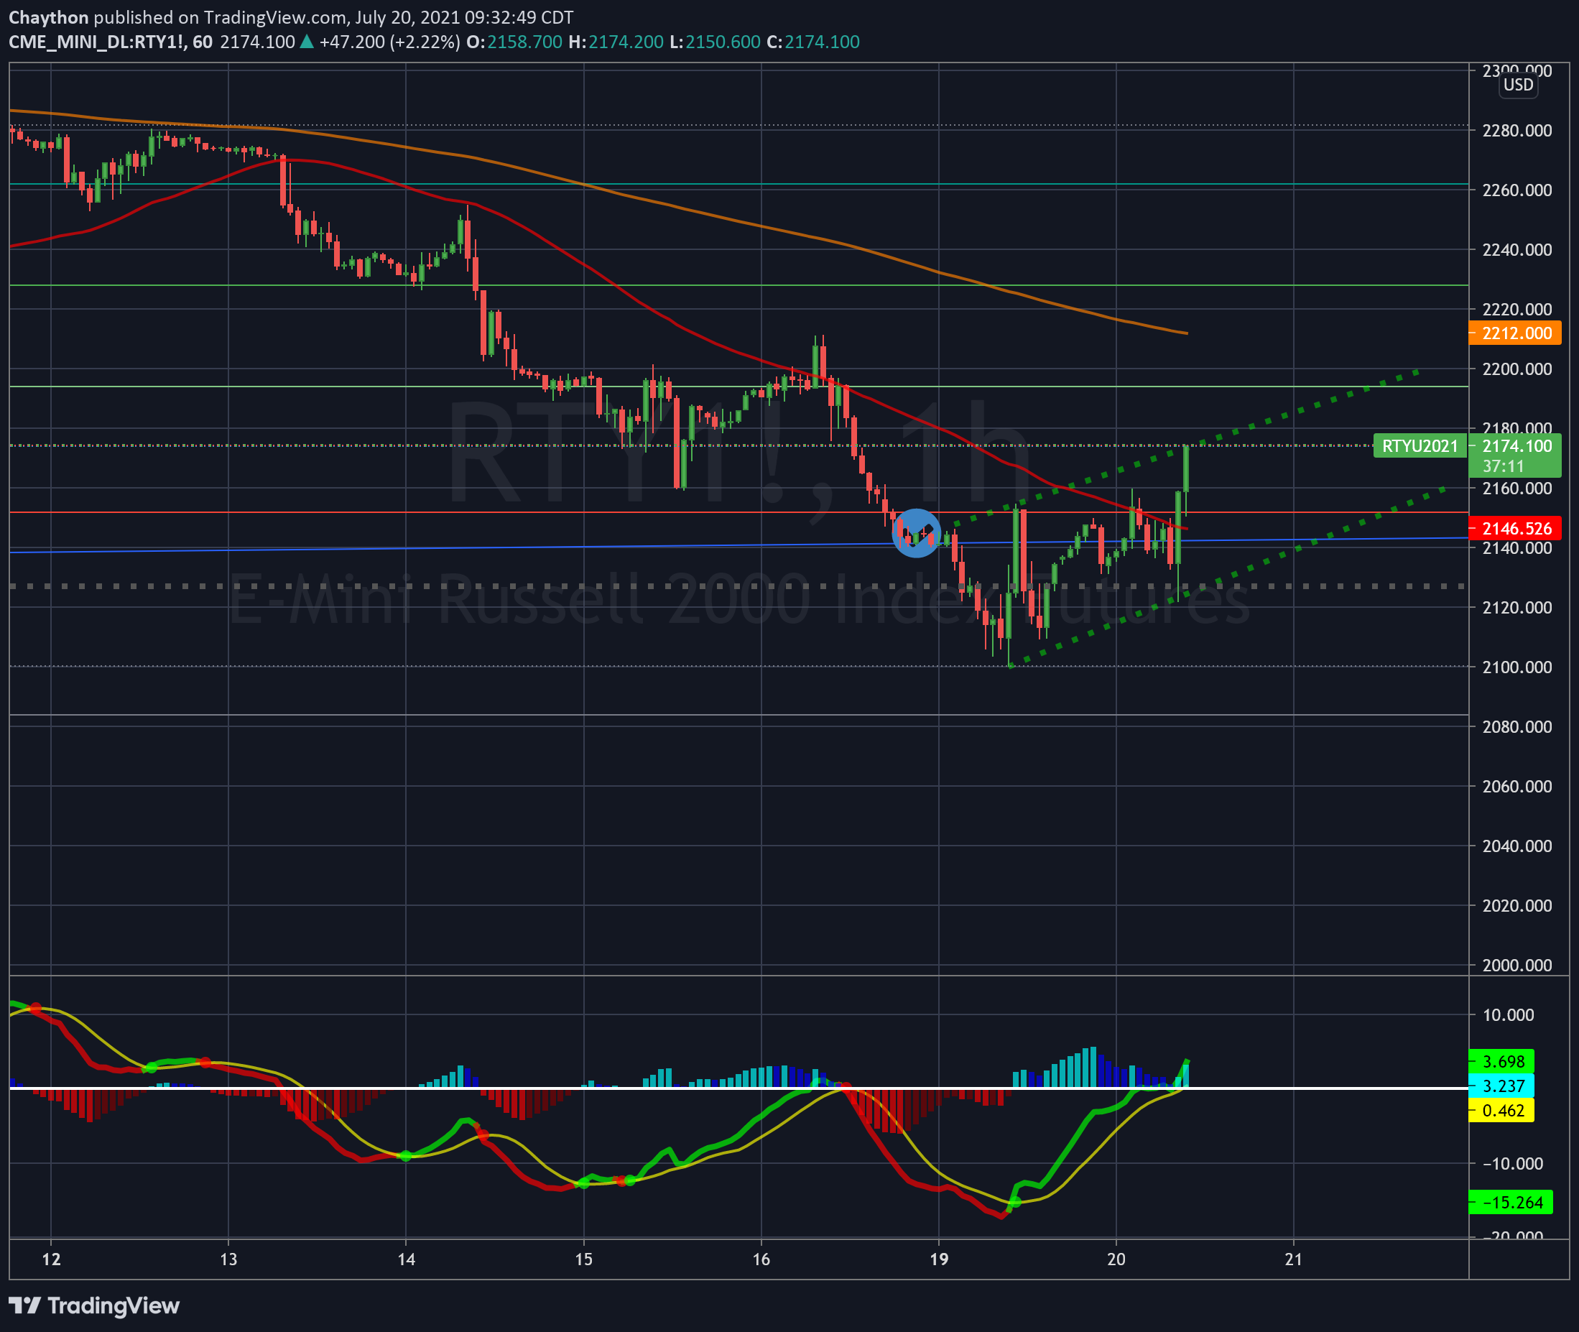Click the red 2146.526 price label
The width and height of the screenshot is (1579, 1332).
pyautogui.click(x=1515, y=529)
